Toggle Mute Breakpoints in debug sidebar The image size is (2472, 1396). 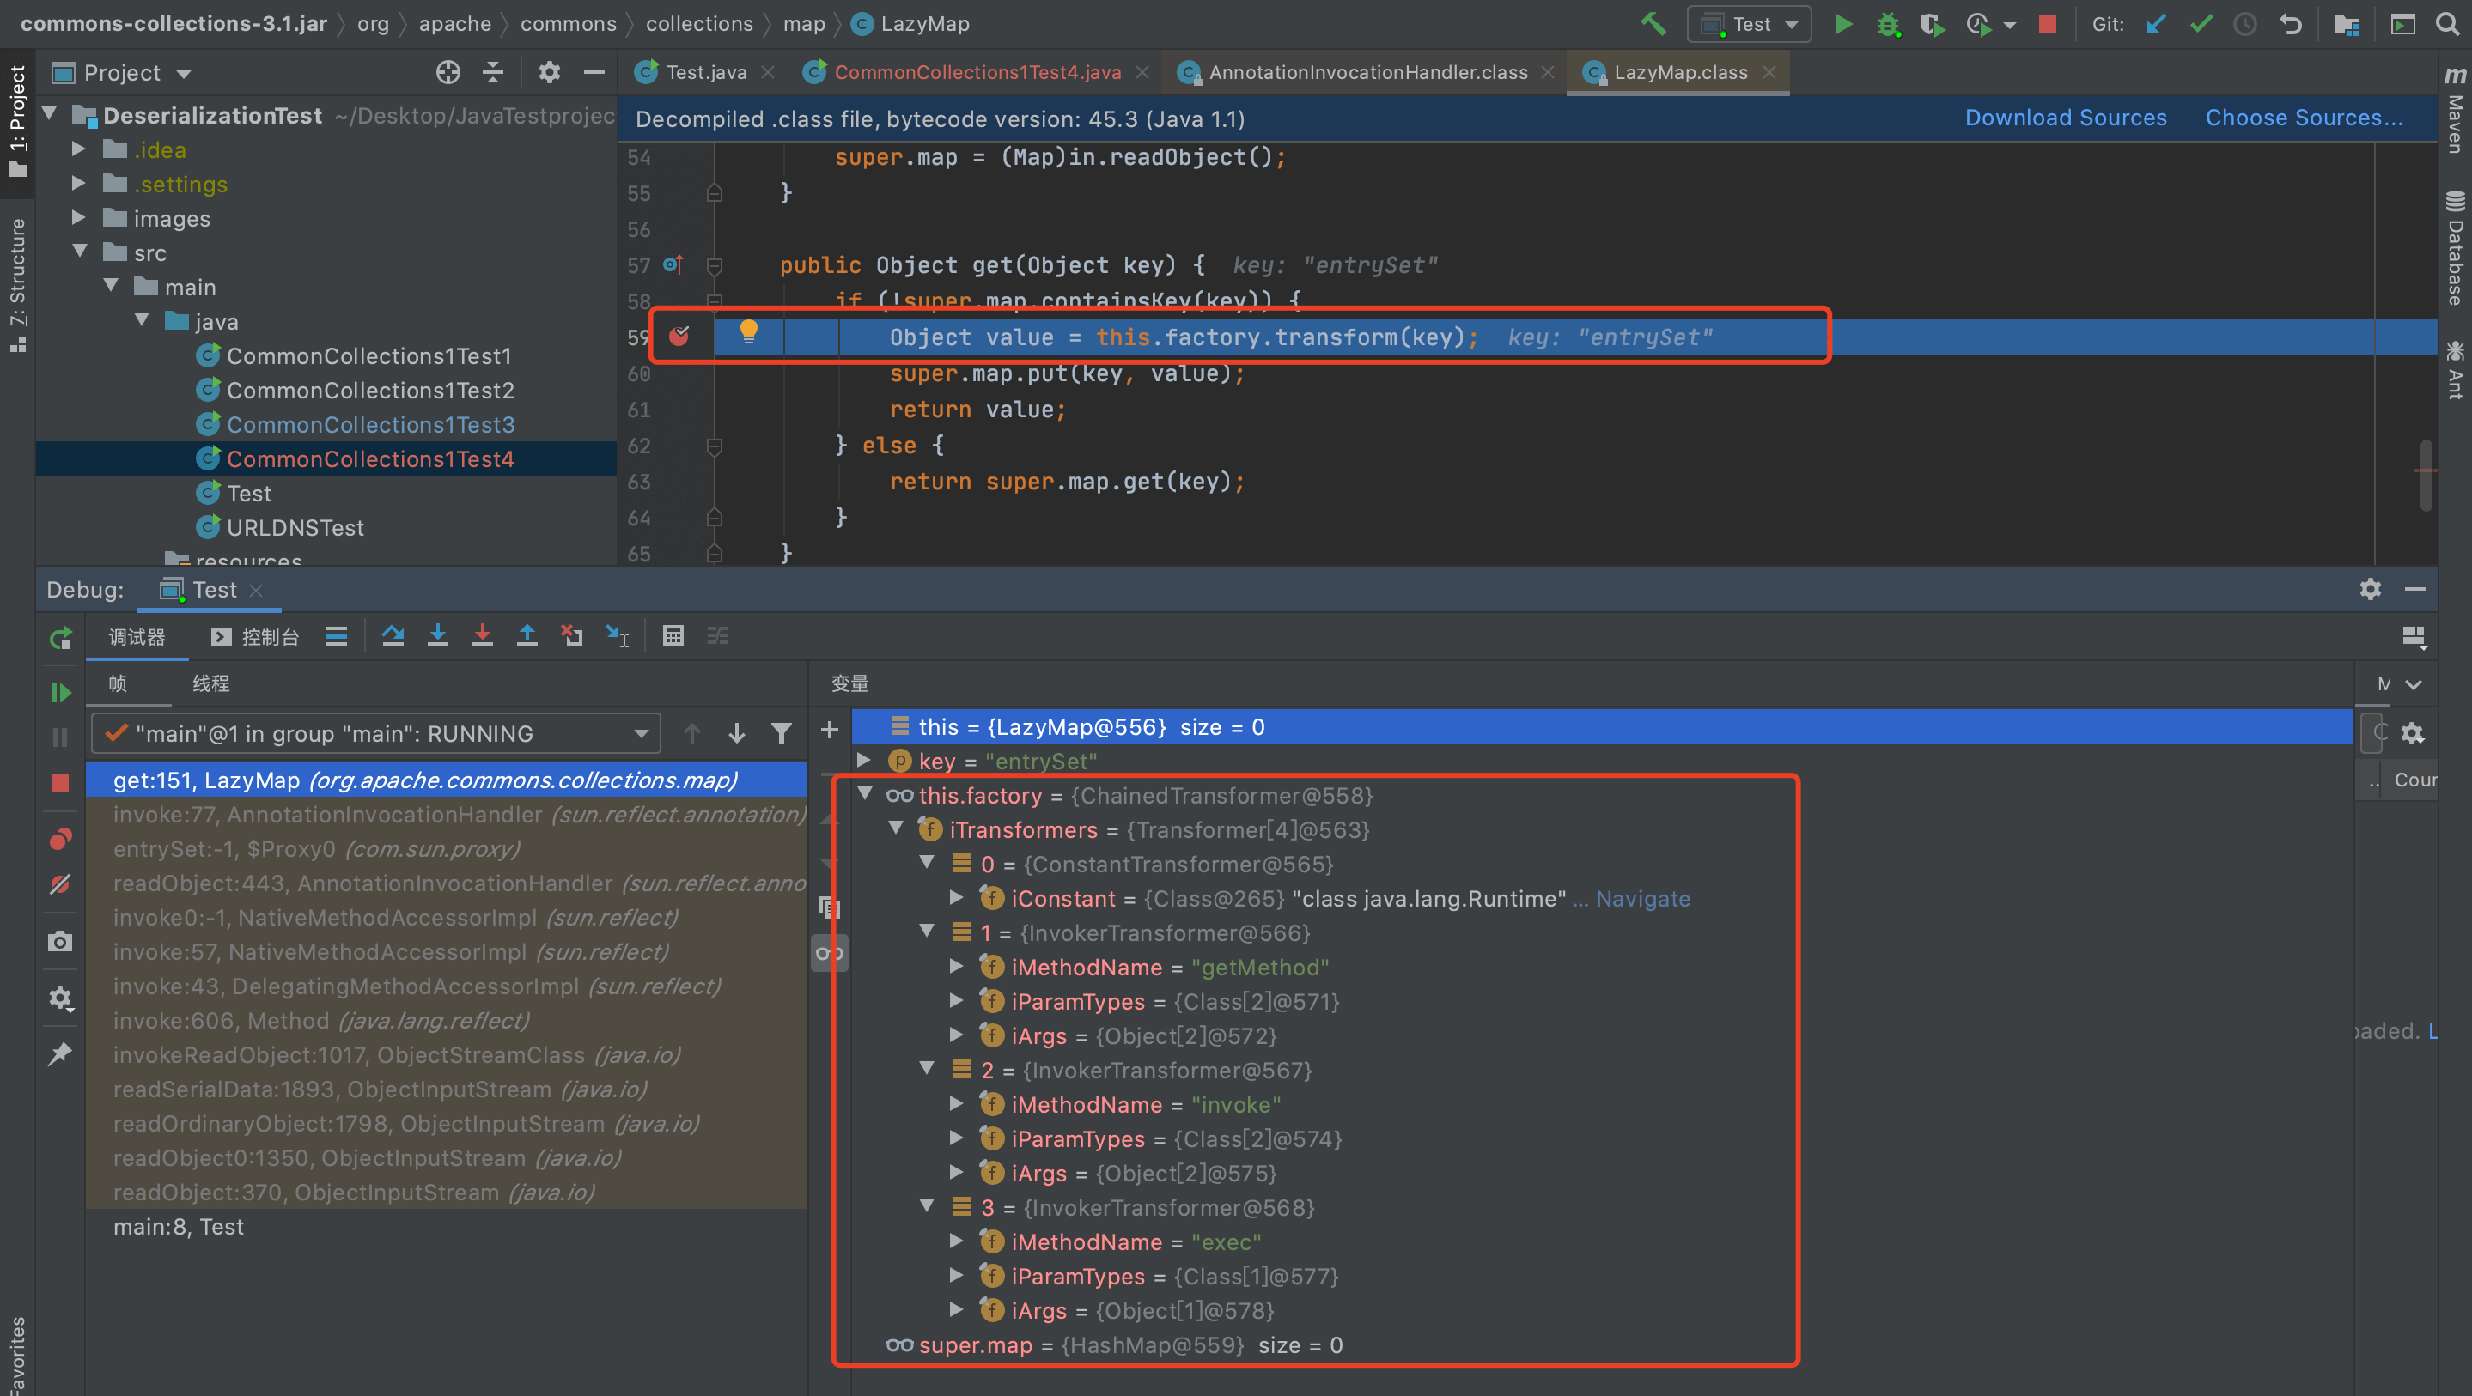point(60,884)
